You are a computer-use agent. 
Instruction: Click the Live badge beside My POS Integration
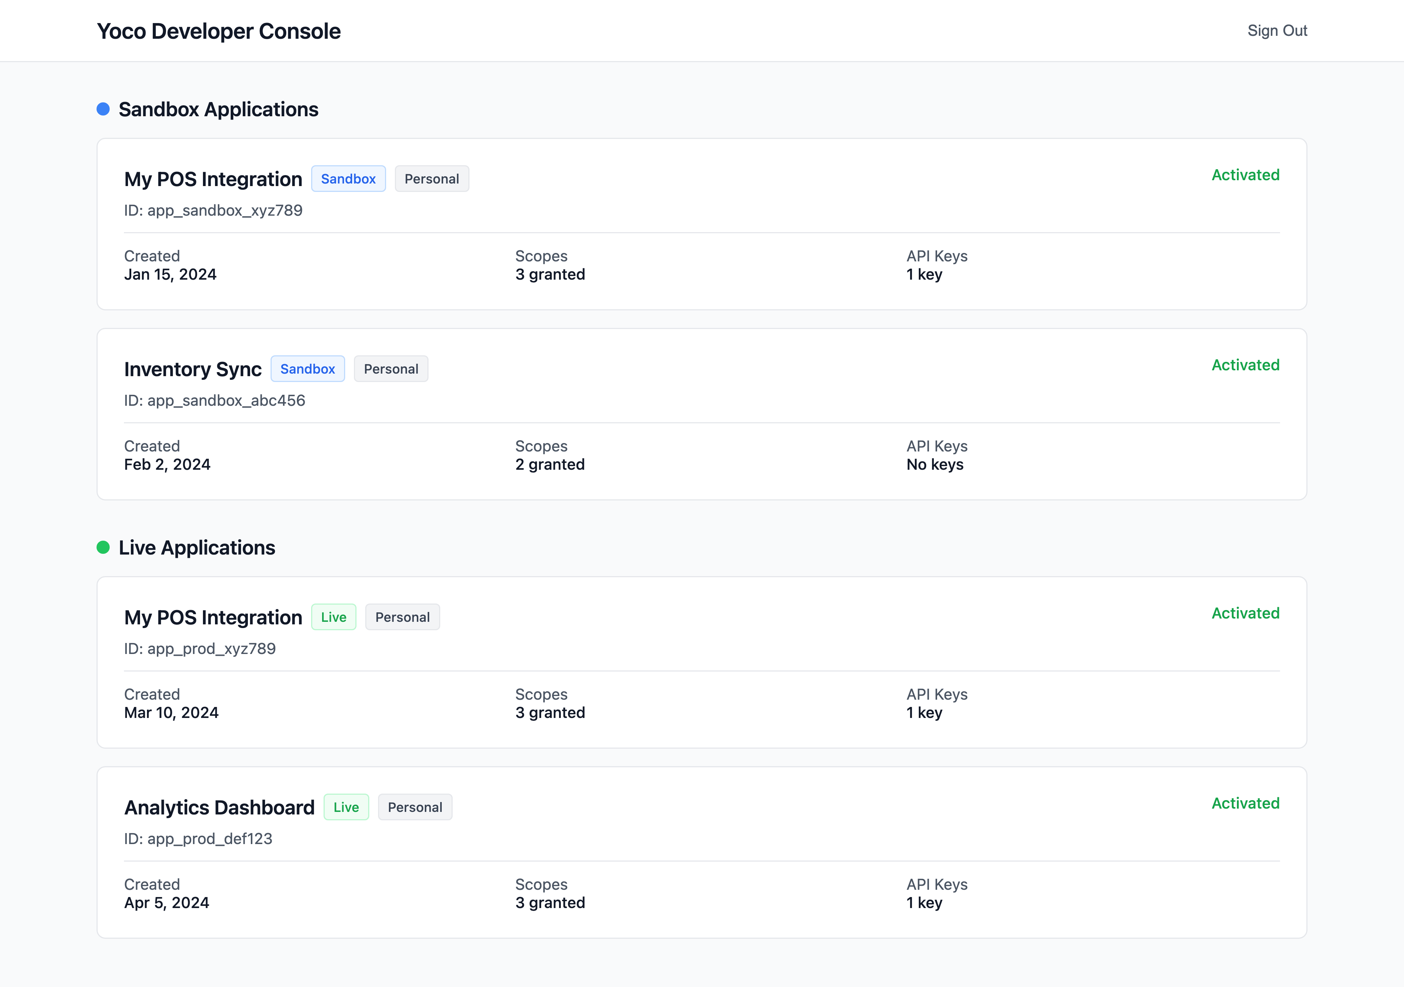click(x=334, y=617)
